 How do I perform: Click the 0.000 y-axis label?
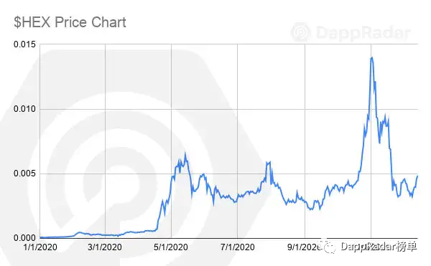[x=24, y=238]
